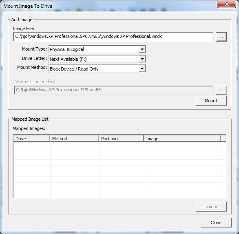The width and height of the screenshot is (239, 234).
Task: Click the empty Mapped Images list area
Action: (119, 170)
